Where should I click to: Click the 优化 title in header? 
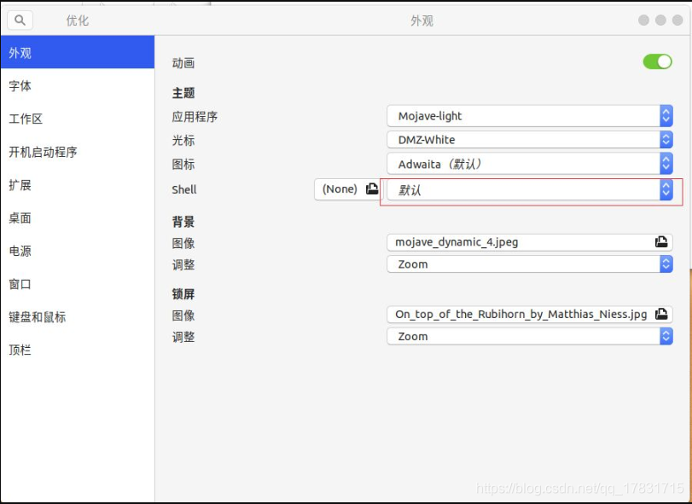click(78, 20)
